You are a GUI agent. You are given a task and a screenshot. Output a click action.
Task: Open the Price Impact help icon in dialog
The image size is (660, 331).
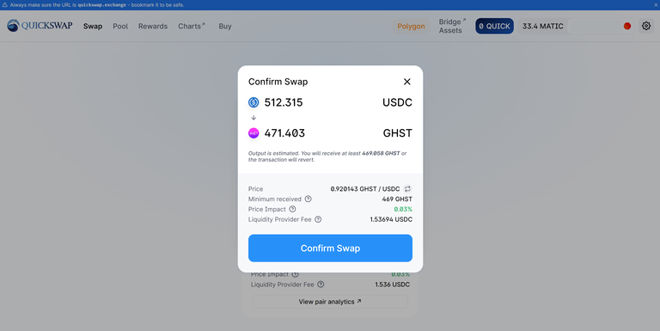[x=292, y=209]
